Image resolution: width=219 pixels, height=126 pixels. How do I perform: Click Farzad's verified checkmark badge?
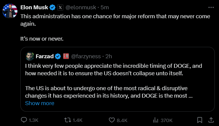tap(58, 56)
